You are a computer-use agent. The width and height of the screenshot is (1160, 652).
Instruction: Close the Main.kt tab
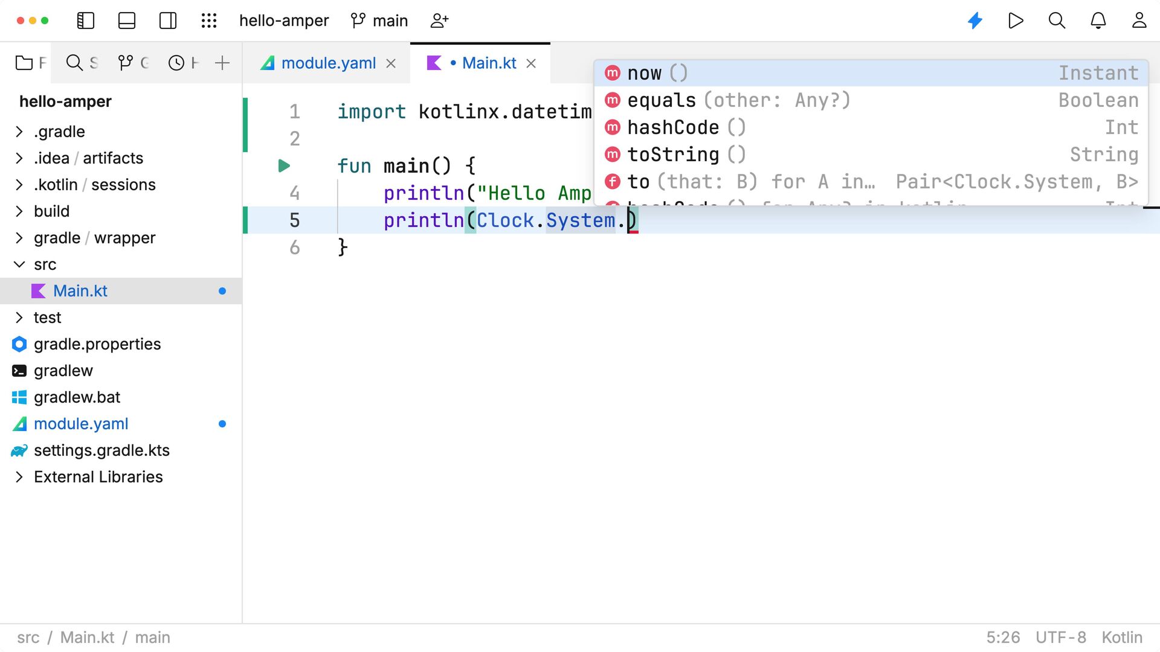531,63
